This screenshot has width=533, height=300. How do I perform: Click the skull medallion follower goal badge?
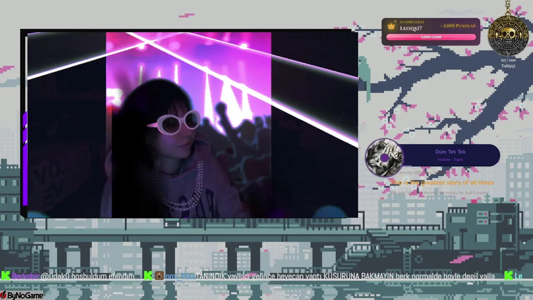click(x=508, y=36)
